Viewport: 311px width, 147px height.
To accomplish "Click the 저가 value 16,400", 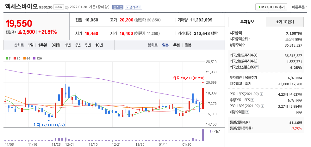I will click(126, 34).
